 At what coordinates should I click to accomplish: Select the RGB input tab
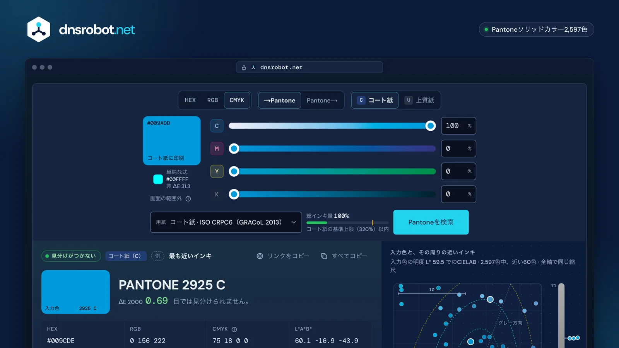coord(212,100)
